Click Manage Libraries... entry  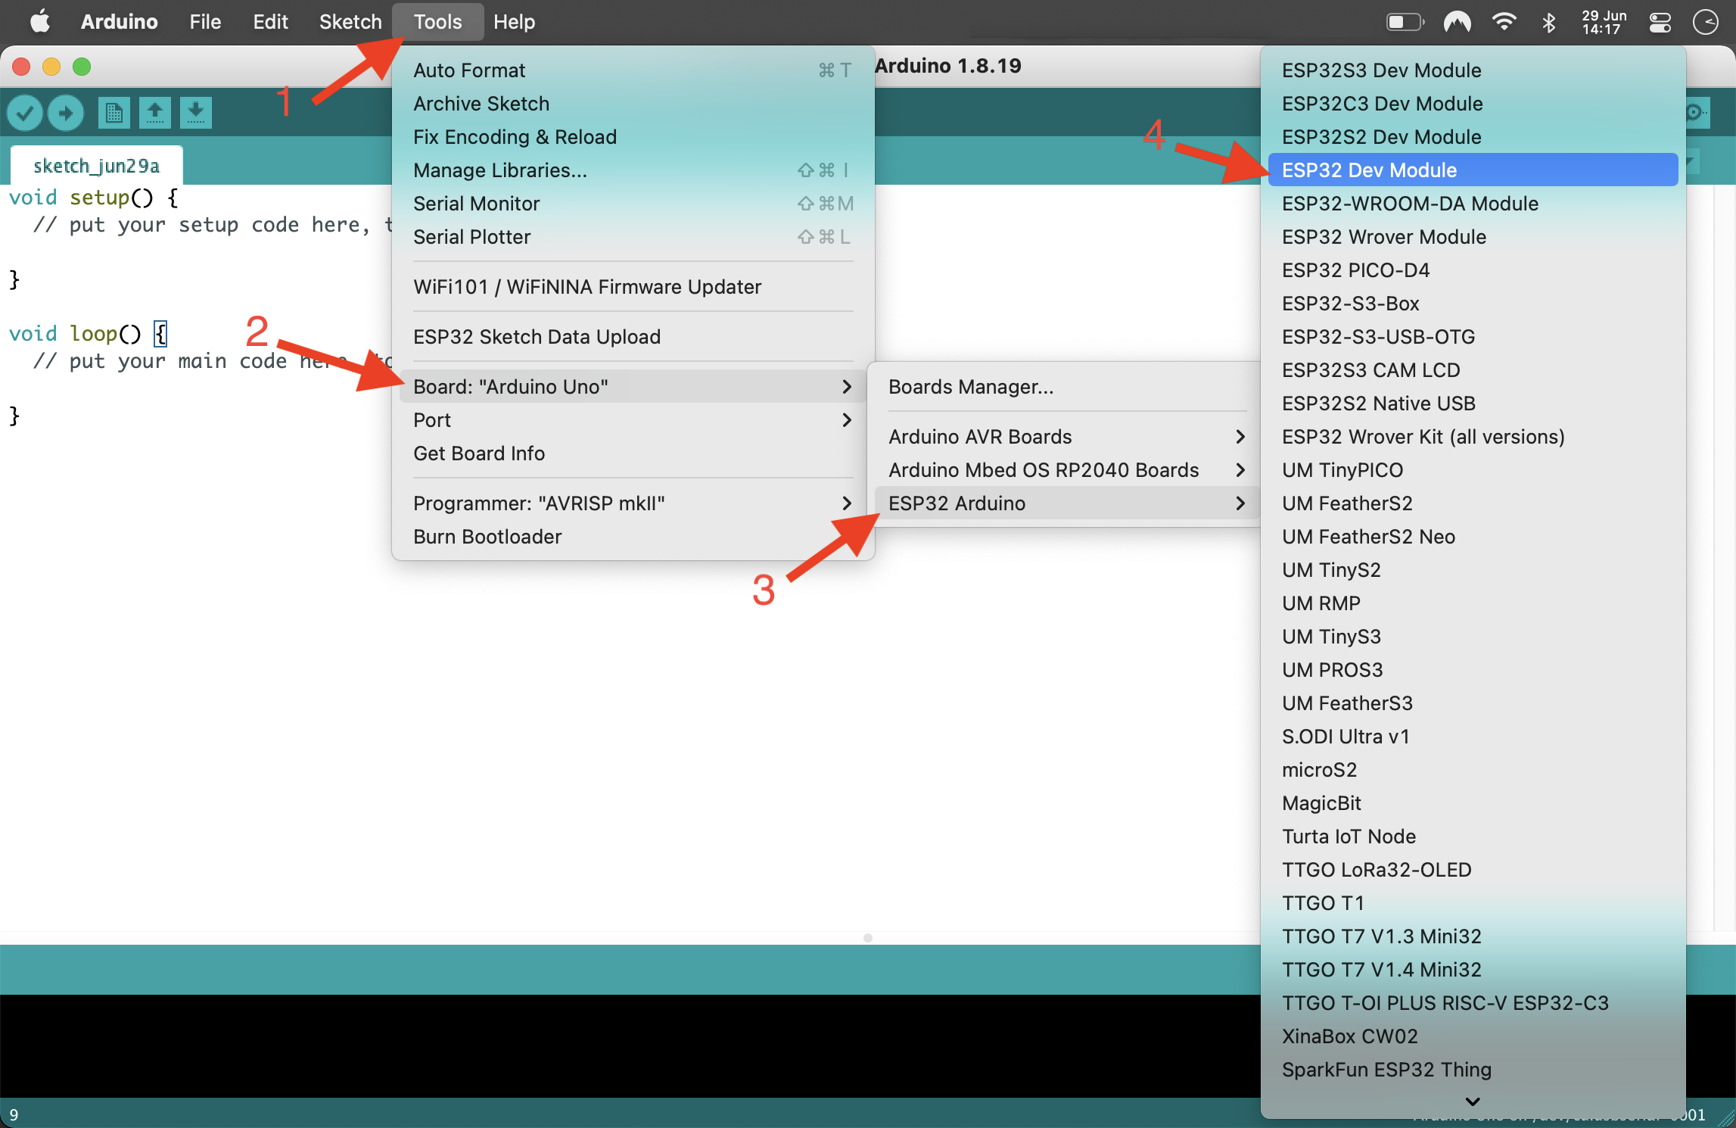pos(499,170)
